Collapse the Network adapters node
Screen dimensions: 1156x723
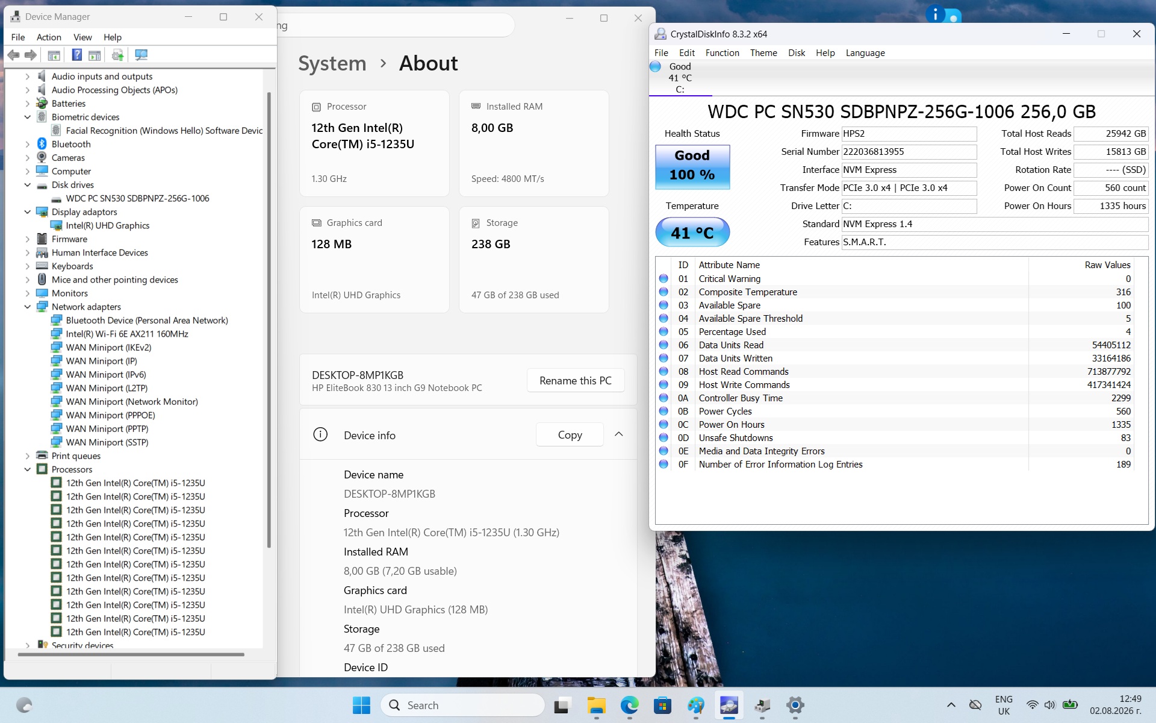[x=27, y=307]
